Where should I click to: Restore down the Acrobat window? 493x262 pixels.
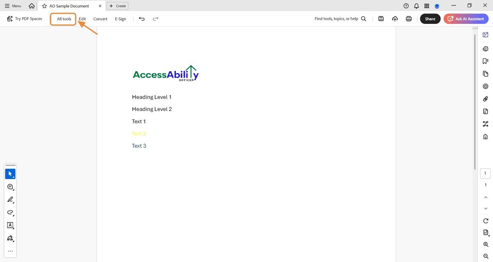470,6
